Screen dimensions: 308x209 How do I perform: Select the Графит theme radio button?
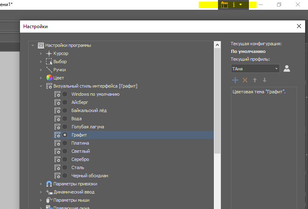click(x=65, y=135)
